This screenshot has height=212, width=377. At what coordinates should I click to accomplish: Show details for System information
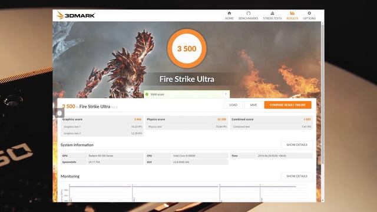(x=297, y=145)
